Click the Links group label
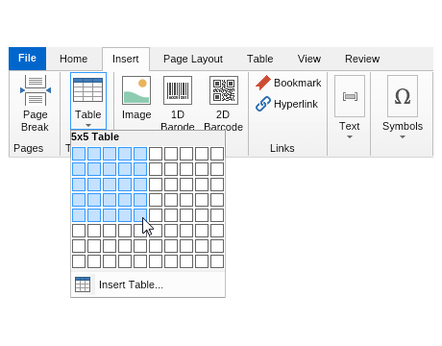Screen dimensions: 442x346 pos(282,148)
